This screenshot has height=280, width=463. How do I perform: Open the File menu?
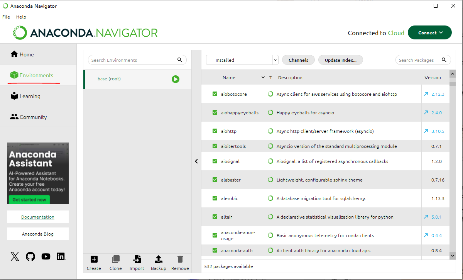[6, 17]
